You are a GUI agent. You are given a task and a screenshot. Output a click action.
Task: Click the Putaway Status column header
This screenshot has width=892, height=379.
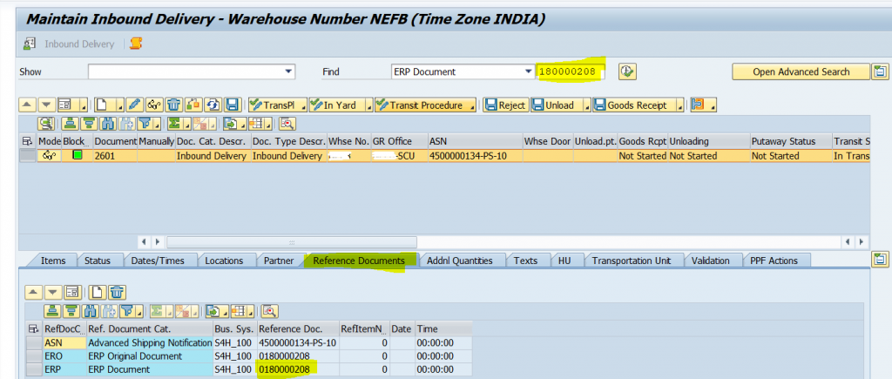coord(790,141)
